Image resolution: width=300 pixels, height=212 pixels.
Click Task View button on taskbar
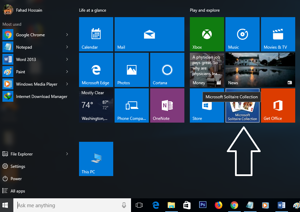[x=139, y=205]
